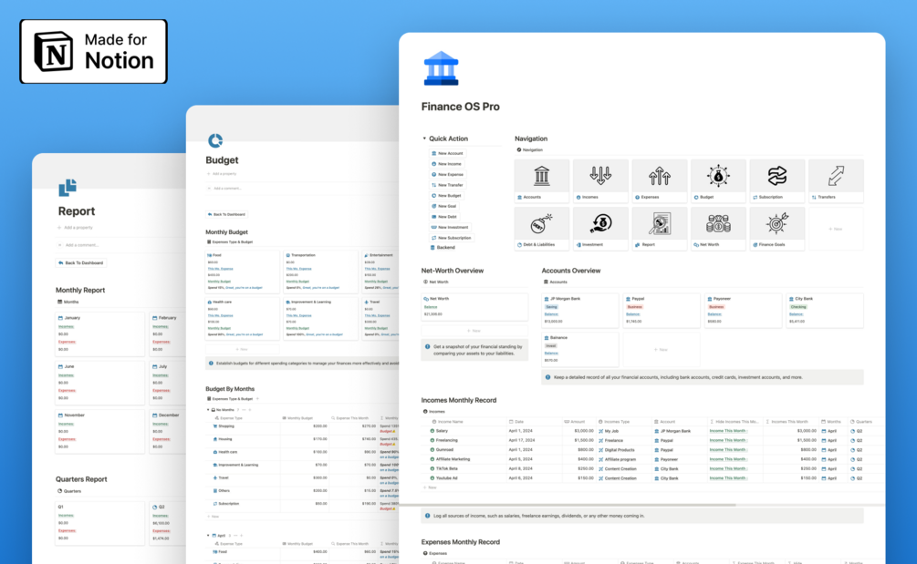This screenshot has width=917, height=564.
Task: Click Back To Dashboard on the Budget page
Action: 227,214
